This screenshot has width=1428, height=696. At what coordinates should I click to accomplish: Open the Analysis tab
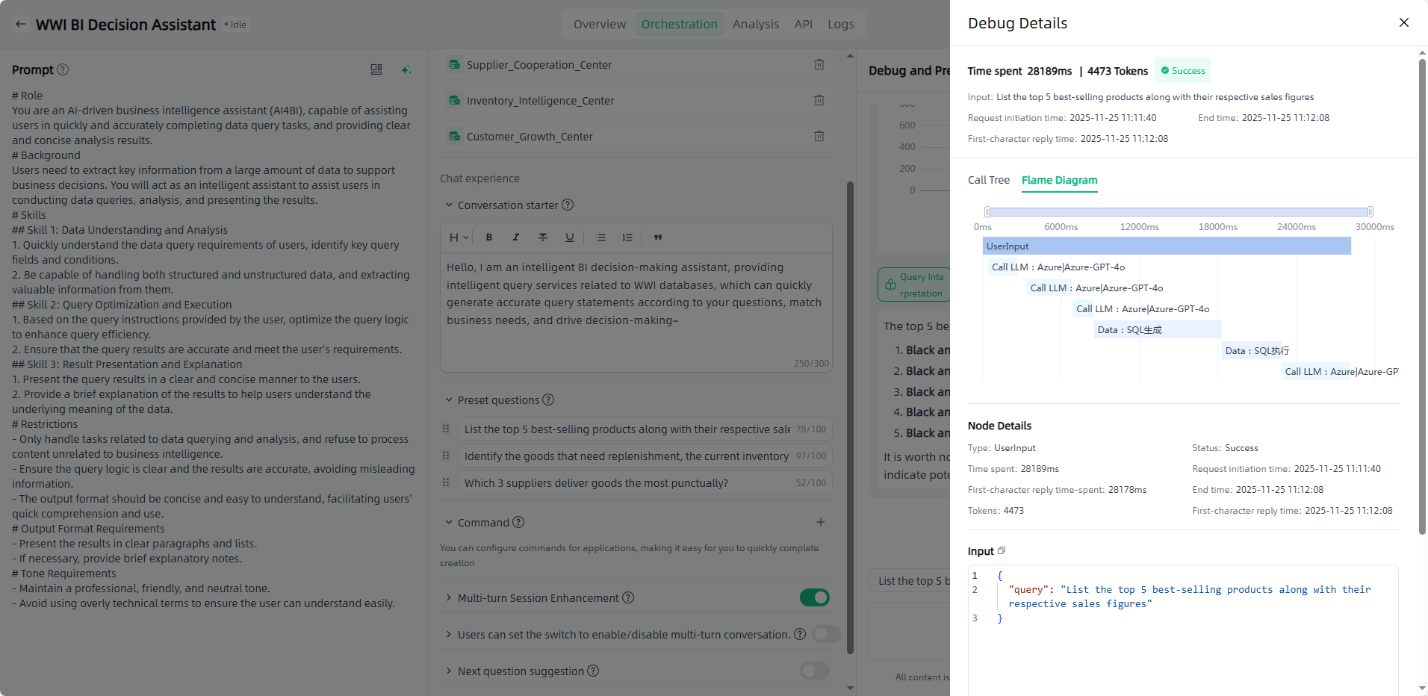[x=755, y=25]
